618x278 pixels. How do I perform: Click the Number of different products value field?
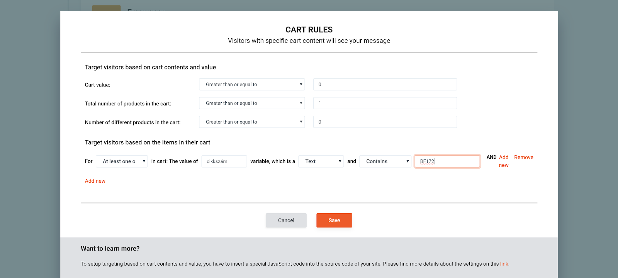385,122
